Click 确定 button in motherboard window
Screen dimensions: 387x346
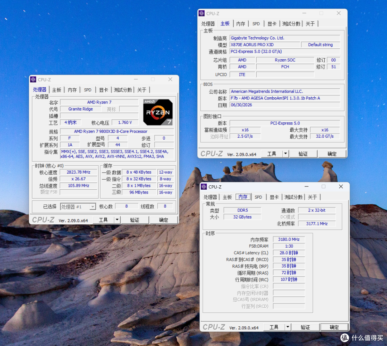point(332,154)
